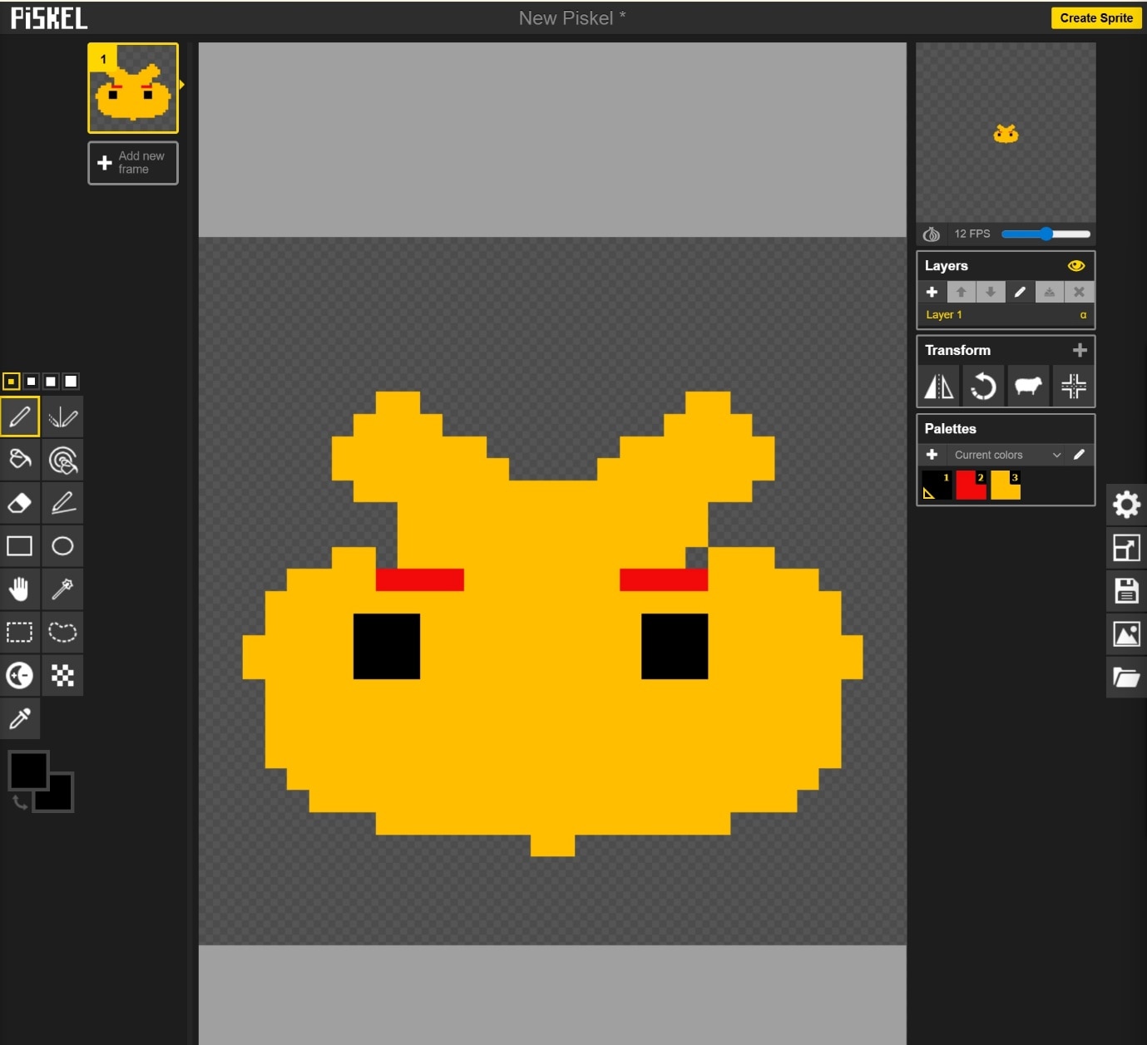Toggle onion skin icon beside FPS

932,234
